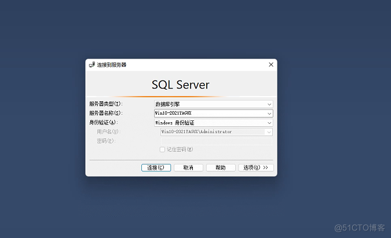The height and width of the screenshot is (238, 391).
Task: Click the server connection icon in title bar
Action: pos(92,65)
